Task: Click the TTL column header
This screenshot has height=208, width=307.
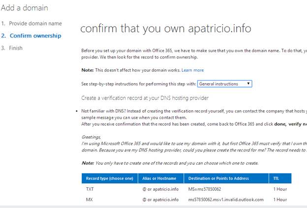Action: click(x=280, y=178)
